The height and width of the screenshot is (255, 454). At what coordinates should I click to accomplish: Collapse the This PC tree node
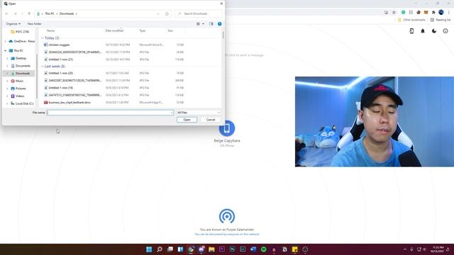[5, 50]
